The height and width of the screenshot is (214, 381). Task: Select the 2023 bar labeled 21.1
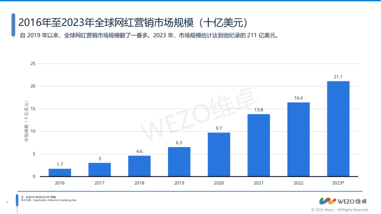click(x=338, y=129)
